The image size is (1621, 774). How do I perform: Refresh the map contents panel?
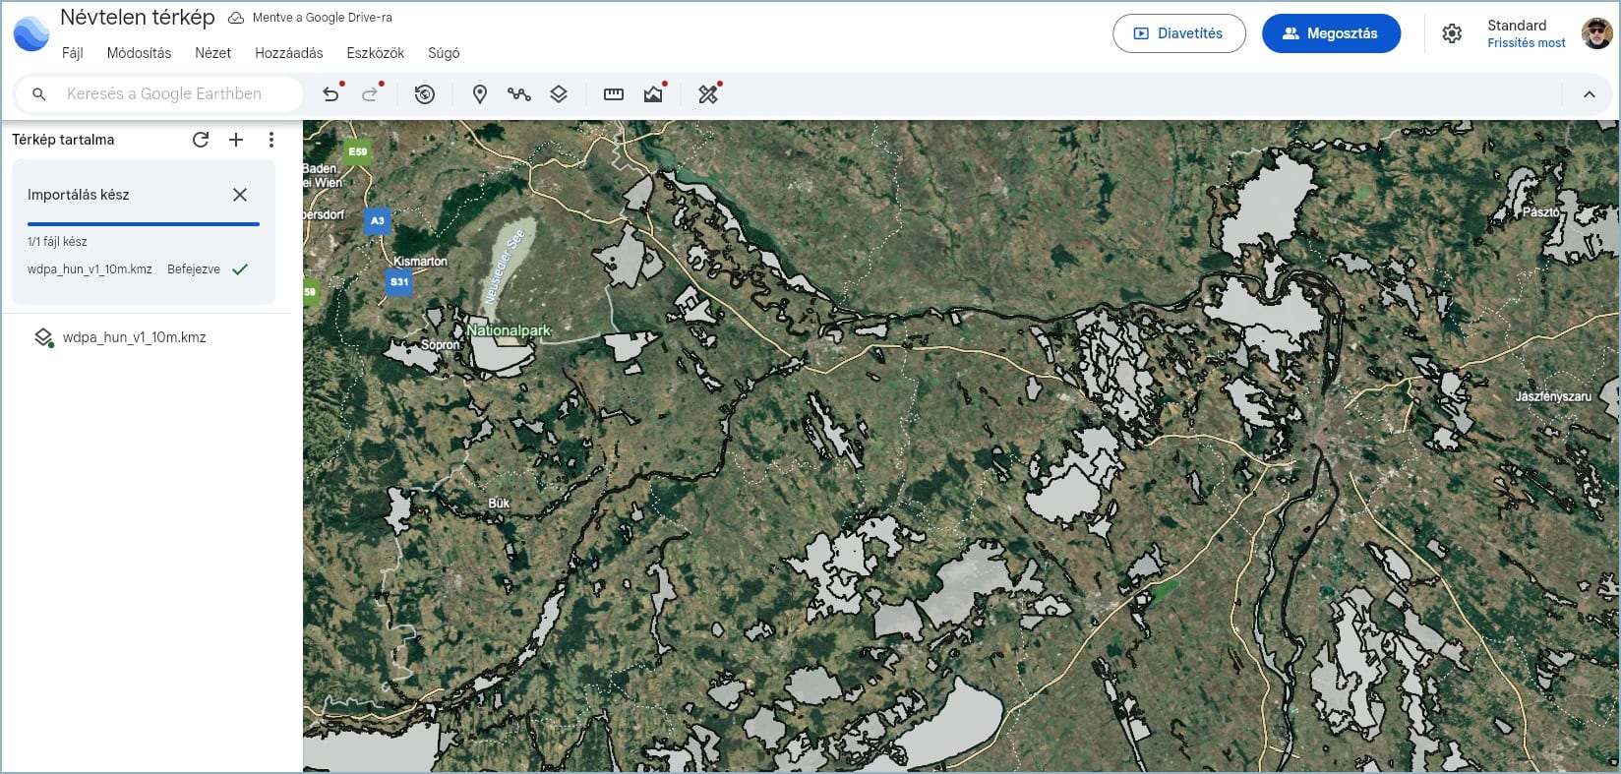pos(201,140)
